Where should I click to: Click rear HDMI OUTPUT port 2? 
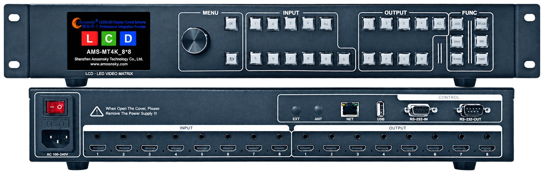pos(331,148)
